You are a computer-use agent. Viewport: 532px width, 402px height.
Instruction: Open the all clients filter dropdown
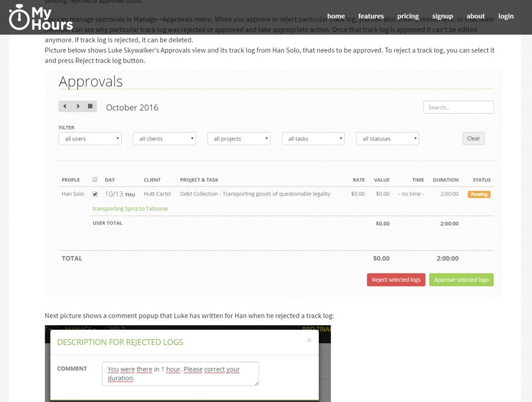click(164, 138)
